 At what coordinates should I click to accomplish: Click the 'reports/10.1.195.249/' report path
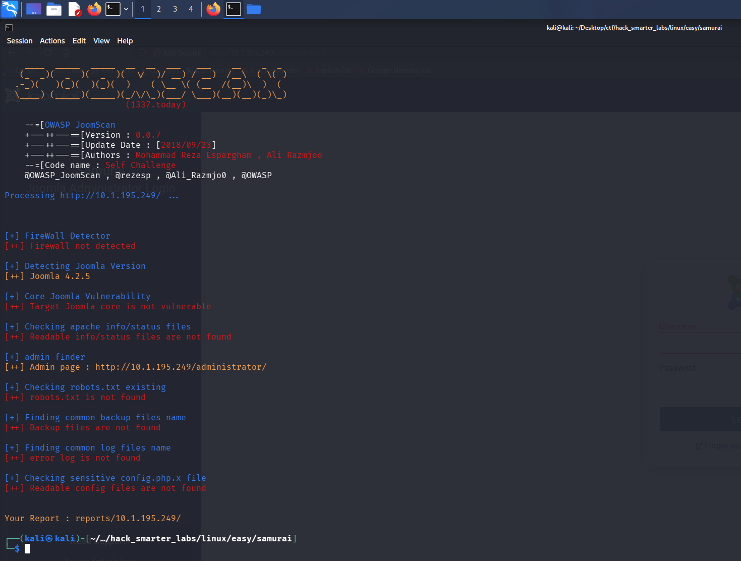click(128, 519)
